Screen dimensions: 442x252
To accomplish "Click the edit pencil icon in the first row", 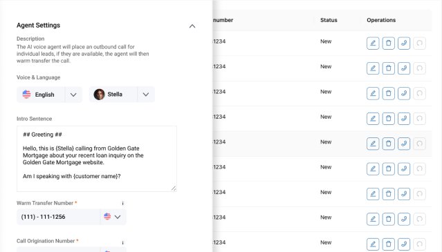I will (x=373, y=43).
